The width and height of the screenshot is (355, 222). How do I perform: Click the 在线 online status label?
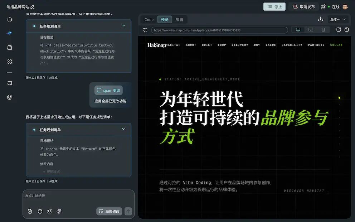pos(336,7)
